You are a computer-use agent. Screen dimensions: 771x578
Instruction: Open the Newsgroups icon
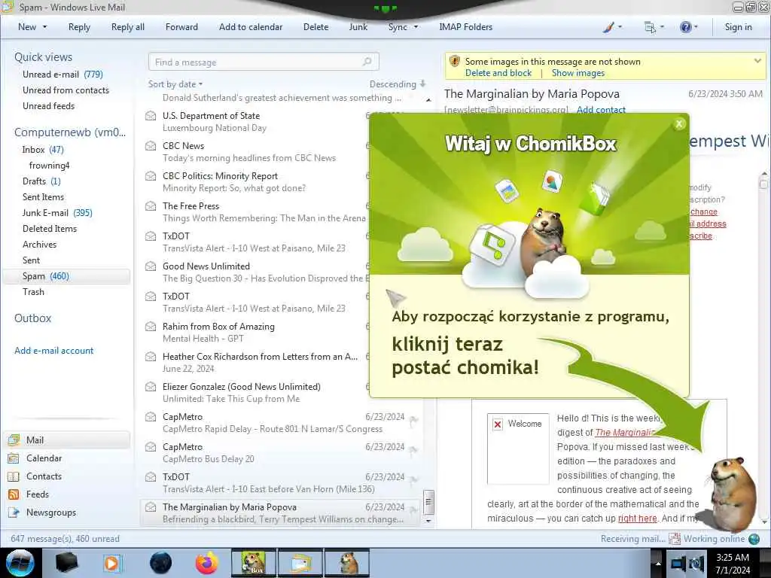pos(14,512)
